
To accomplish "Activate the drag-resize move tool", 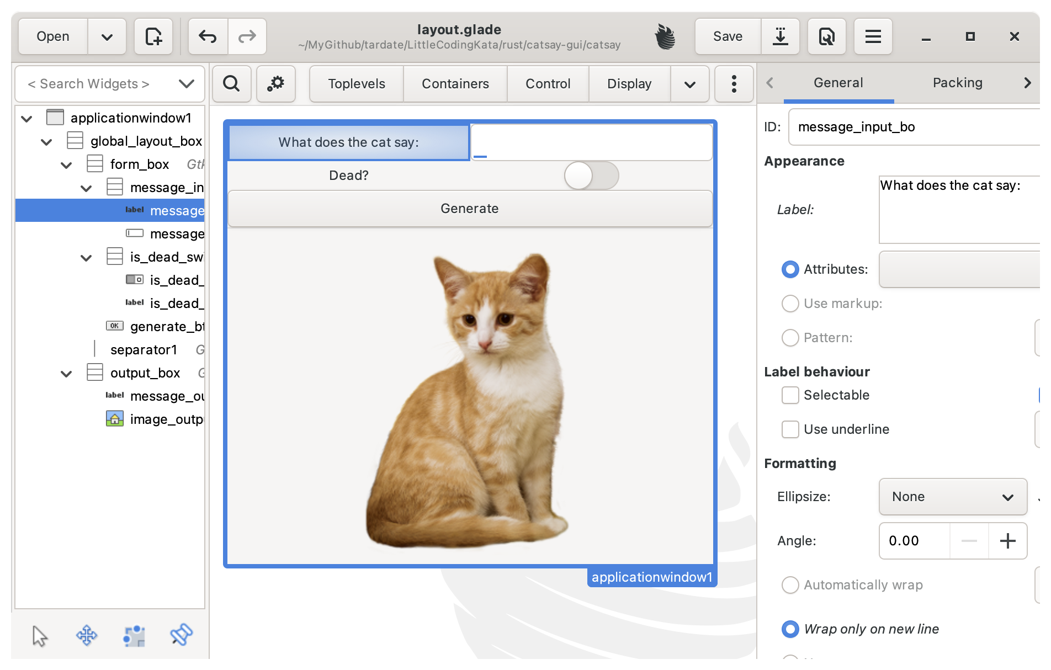I will pyautogui.click(x=87, y=636).
